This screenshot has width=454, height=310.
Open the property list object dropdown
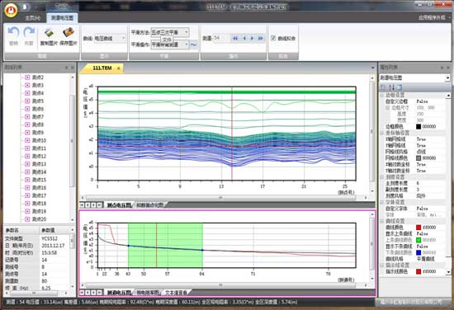coord(414,77)
